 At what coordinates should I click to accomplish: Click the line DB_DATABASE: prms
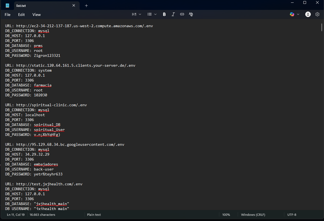pos(24,46)
